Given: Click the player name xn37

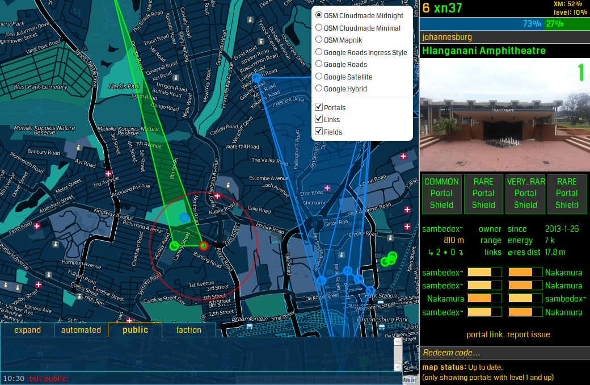Looking at the screenshot, I should 448,8.
